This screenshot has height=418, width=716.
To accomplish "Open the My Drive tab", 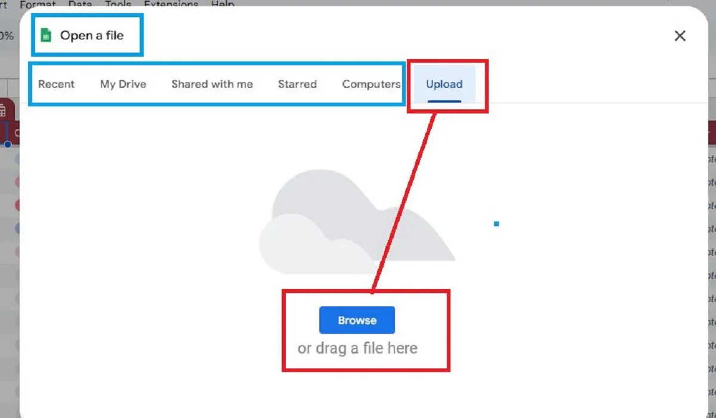I will (123, 84).
